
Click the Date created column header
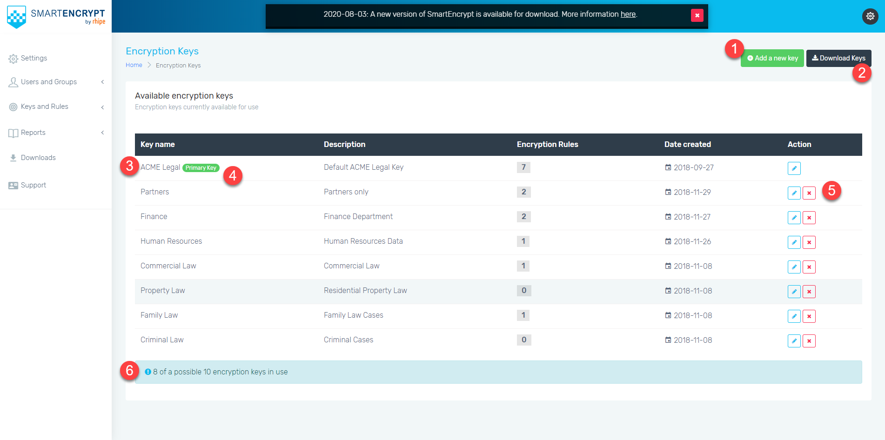point(687,145)
